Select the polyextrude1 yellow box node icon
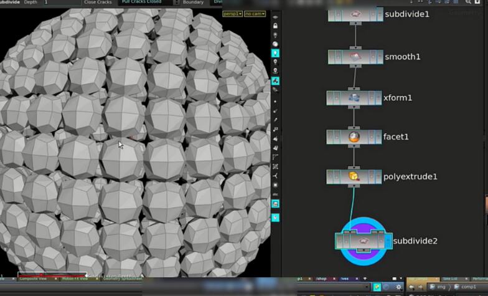The image size is (488, 296). [354, 177]
